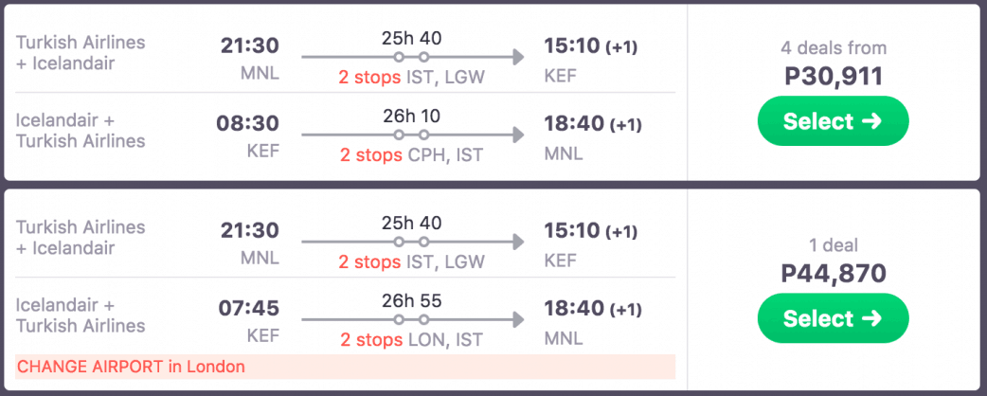
Task: Click the 26h 55 flight duration
Action: point(411,301)
